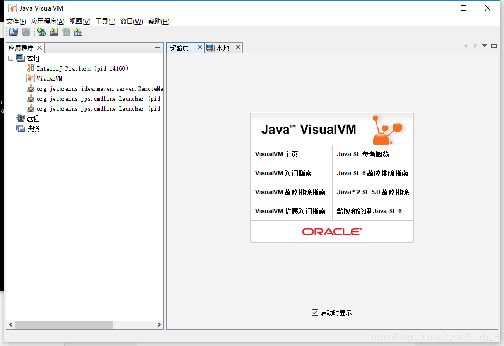Click the last toolbar icon with plus

click(x=78, y=32)
